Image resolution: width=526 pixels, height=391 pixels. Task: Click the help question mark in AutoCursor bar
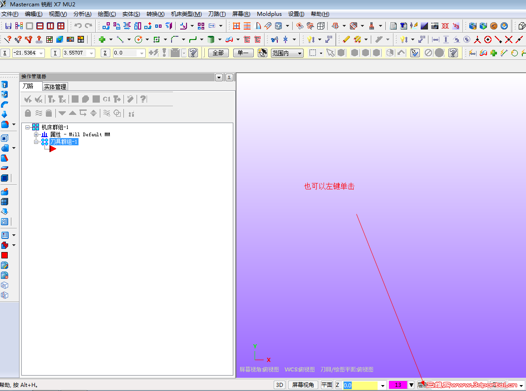193,53
